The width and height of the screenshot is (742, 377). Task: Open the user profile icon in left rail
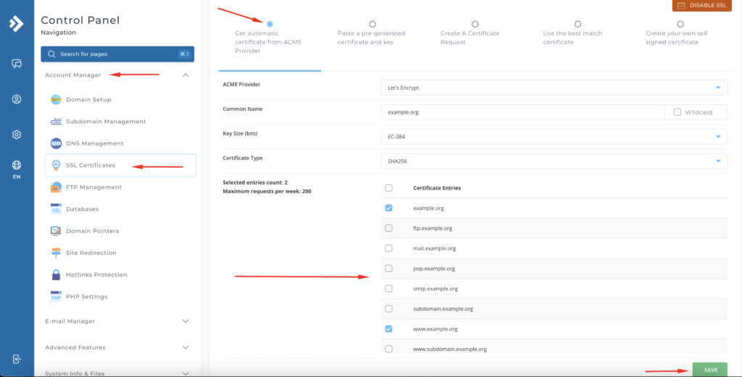(x=17, y=99)
